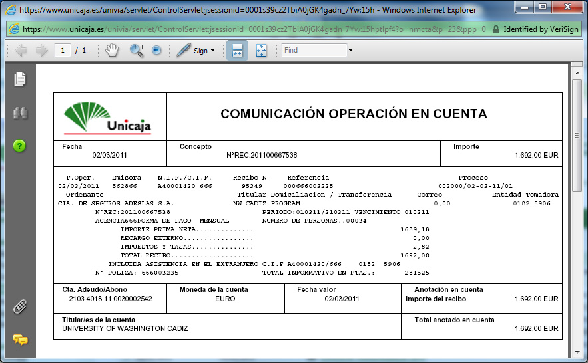Click the scrollbar up arrow

point(577,73)
